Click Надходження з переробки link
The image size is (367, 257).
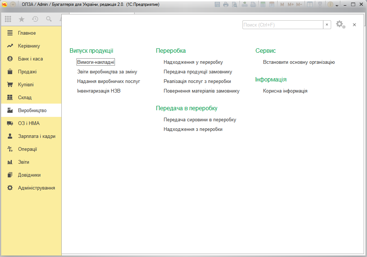point(193,129)
